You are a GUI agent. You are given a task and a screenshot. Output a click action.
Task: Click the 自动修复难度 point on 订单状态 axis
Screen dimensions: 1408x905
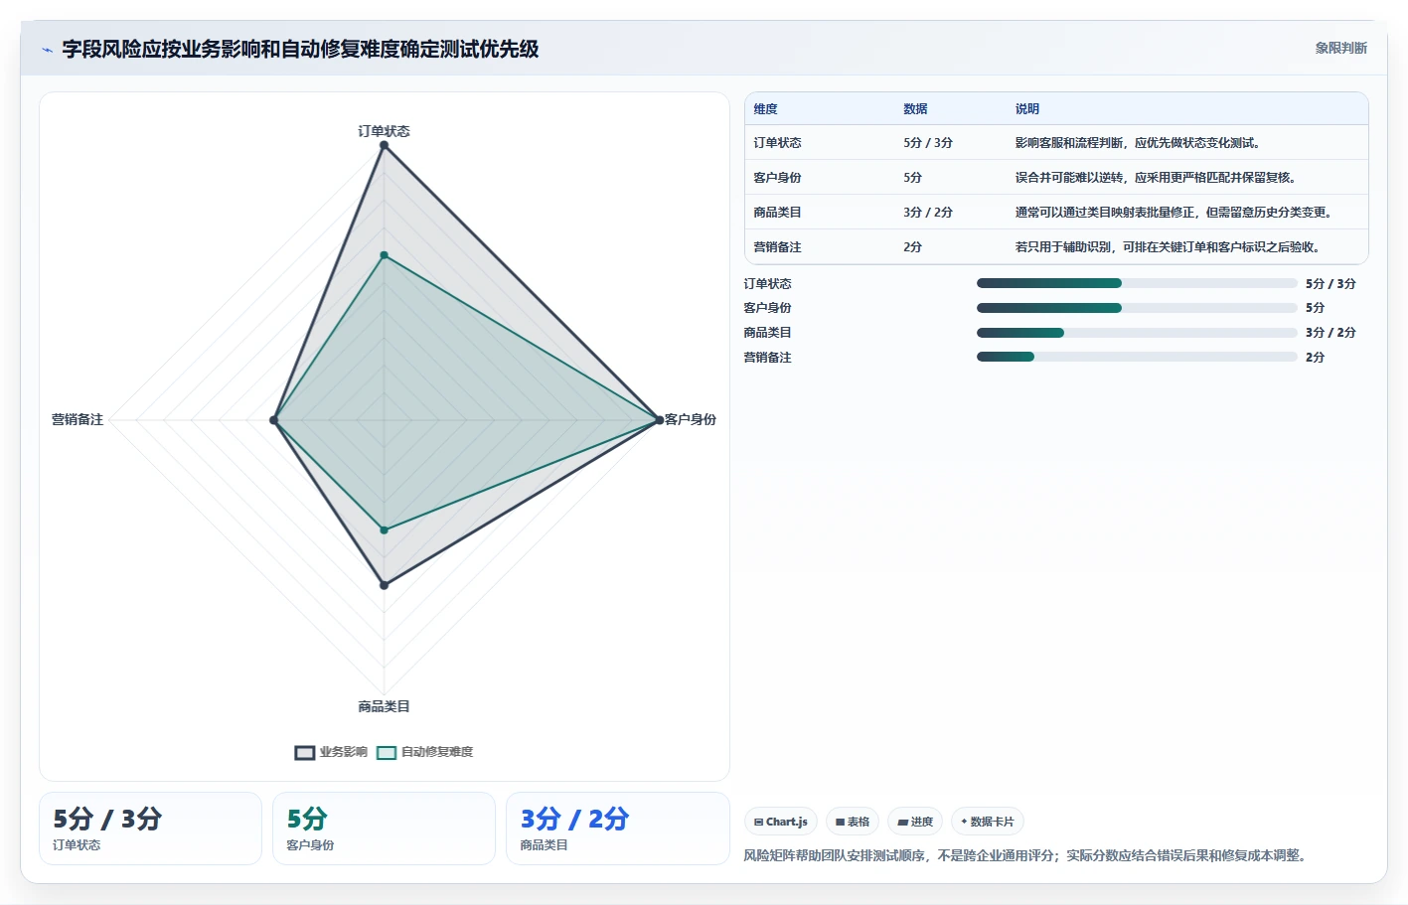coord(384,255)
